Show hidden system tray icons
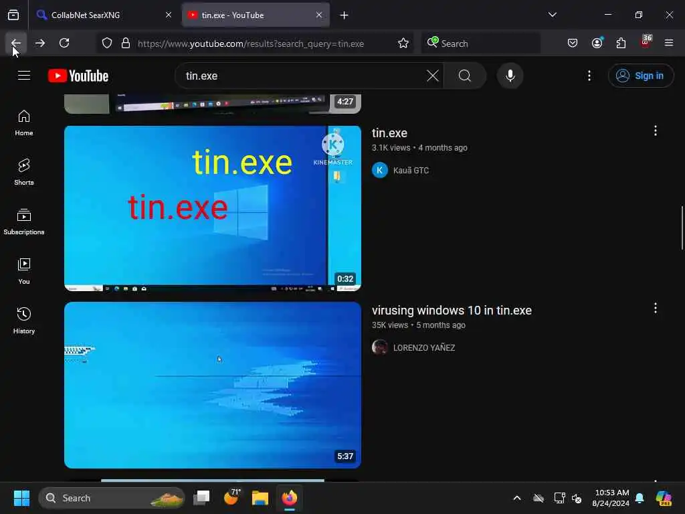Screen dimensions: 685x514 (x=517, y=498)
